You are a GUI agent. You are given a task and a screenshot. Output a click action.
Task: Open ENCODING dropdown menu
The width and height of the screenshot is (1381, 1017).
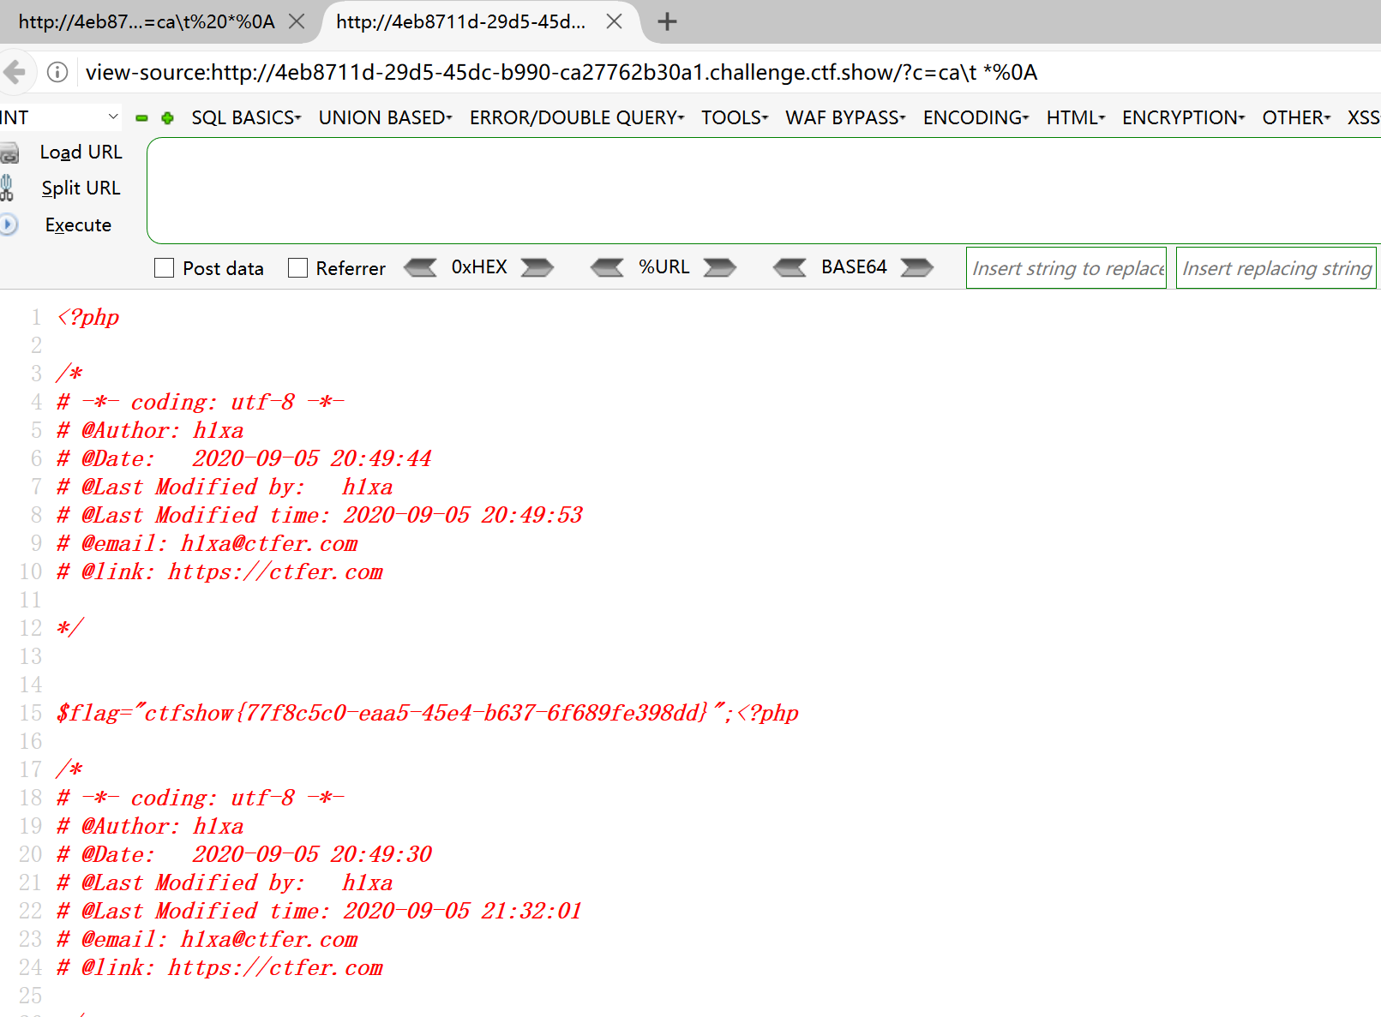(x=976, y=117)
